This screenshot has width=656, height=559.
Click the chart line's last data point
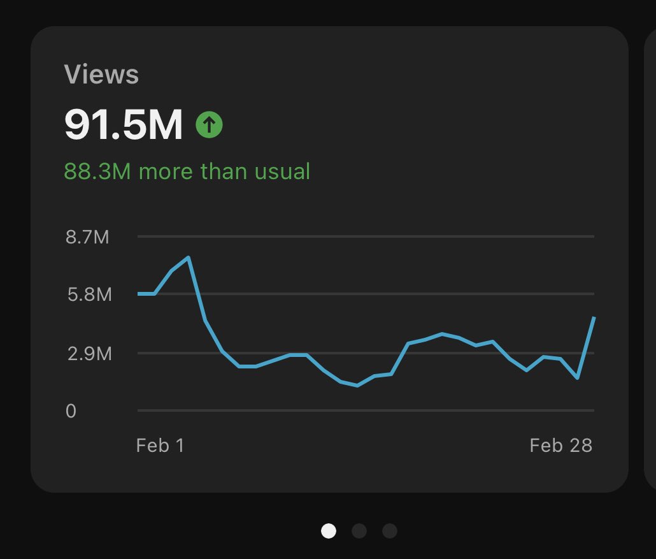click(x=594, y=318)
